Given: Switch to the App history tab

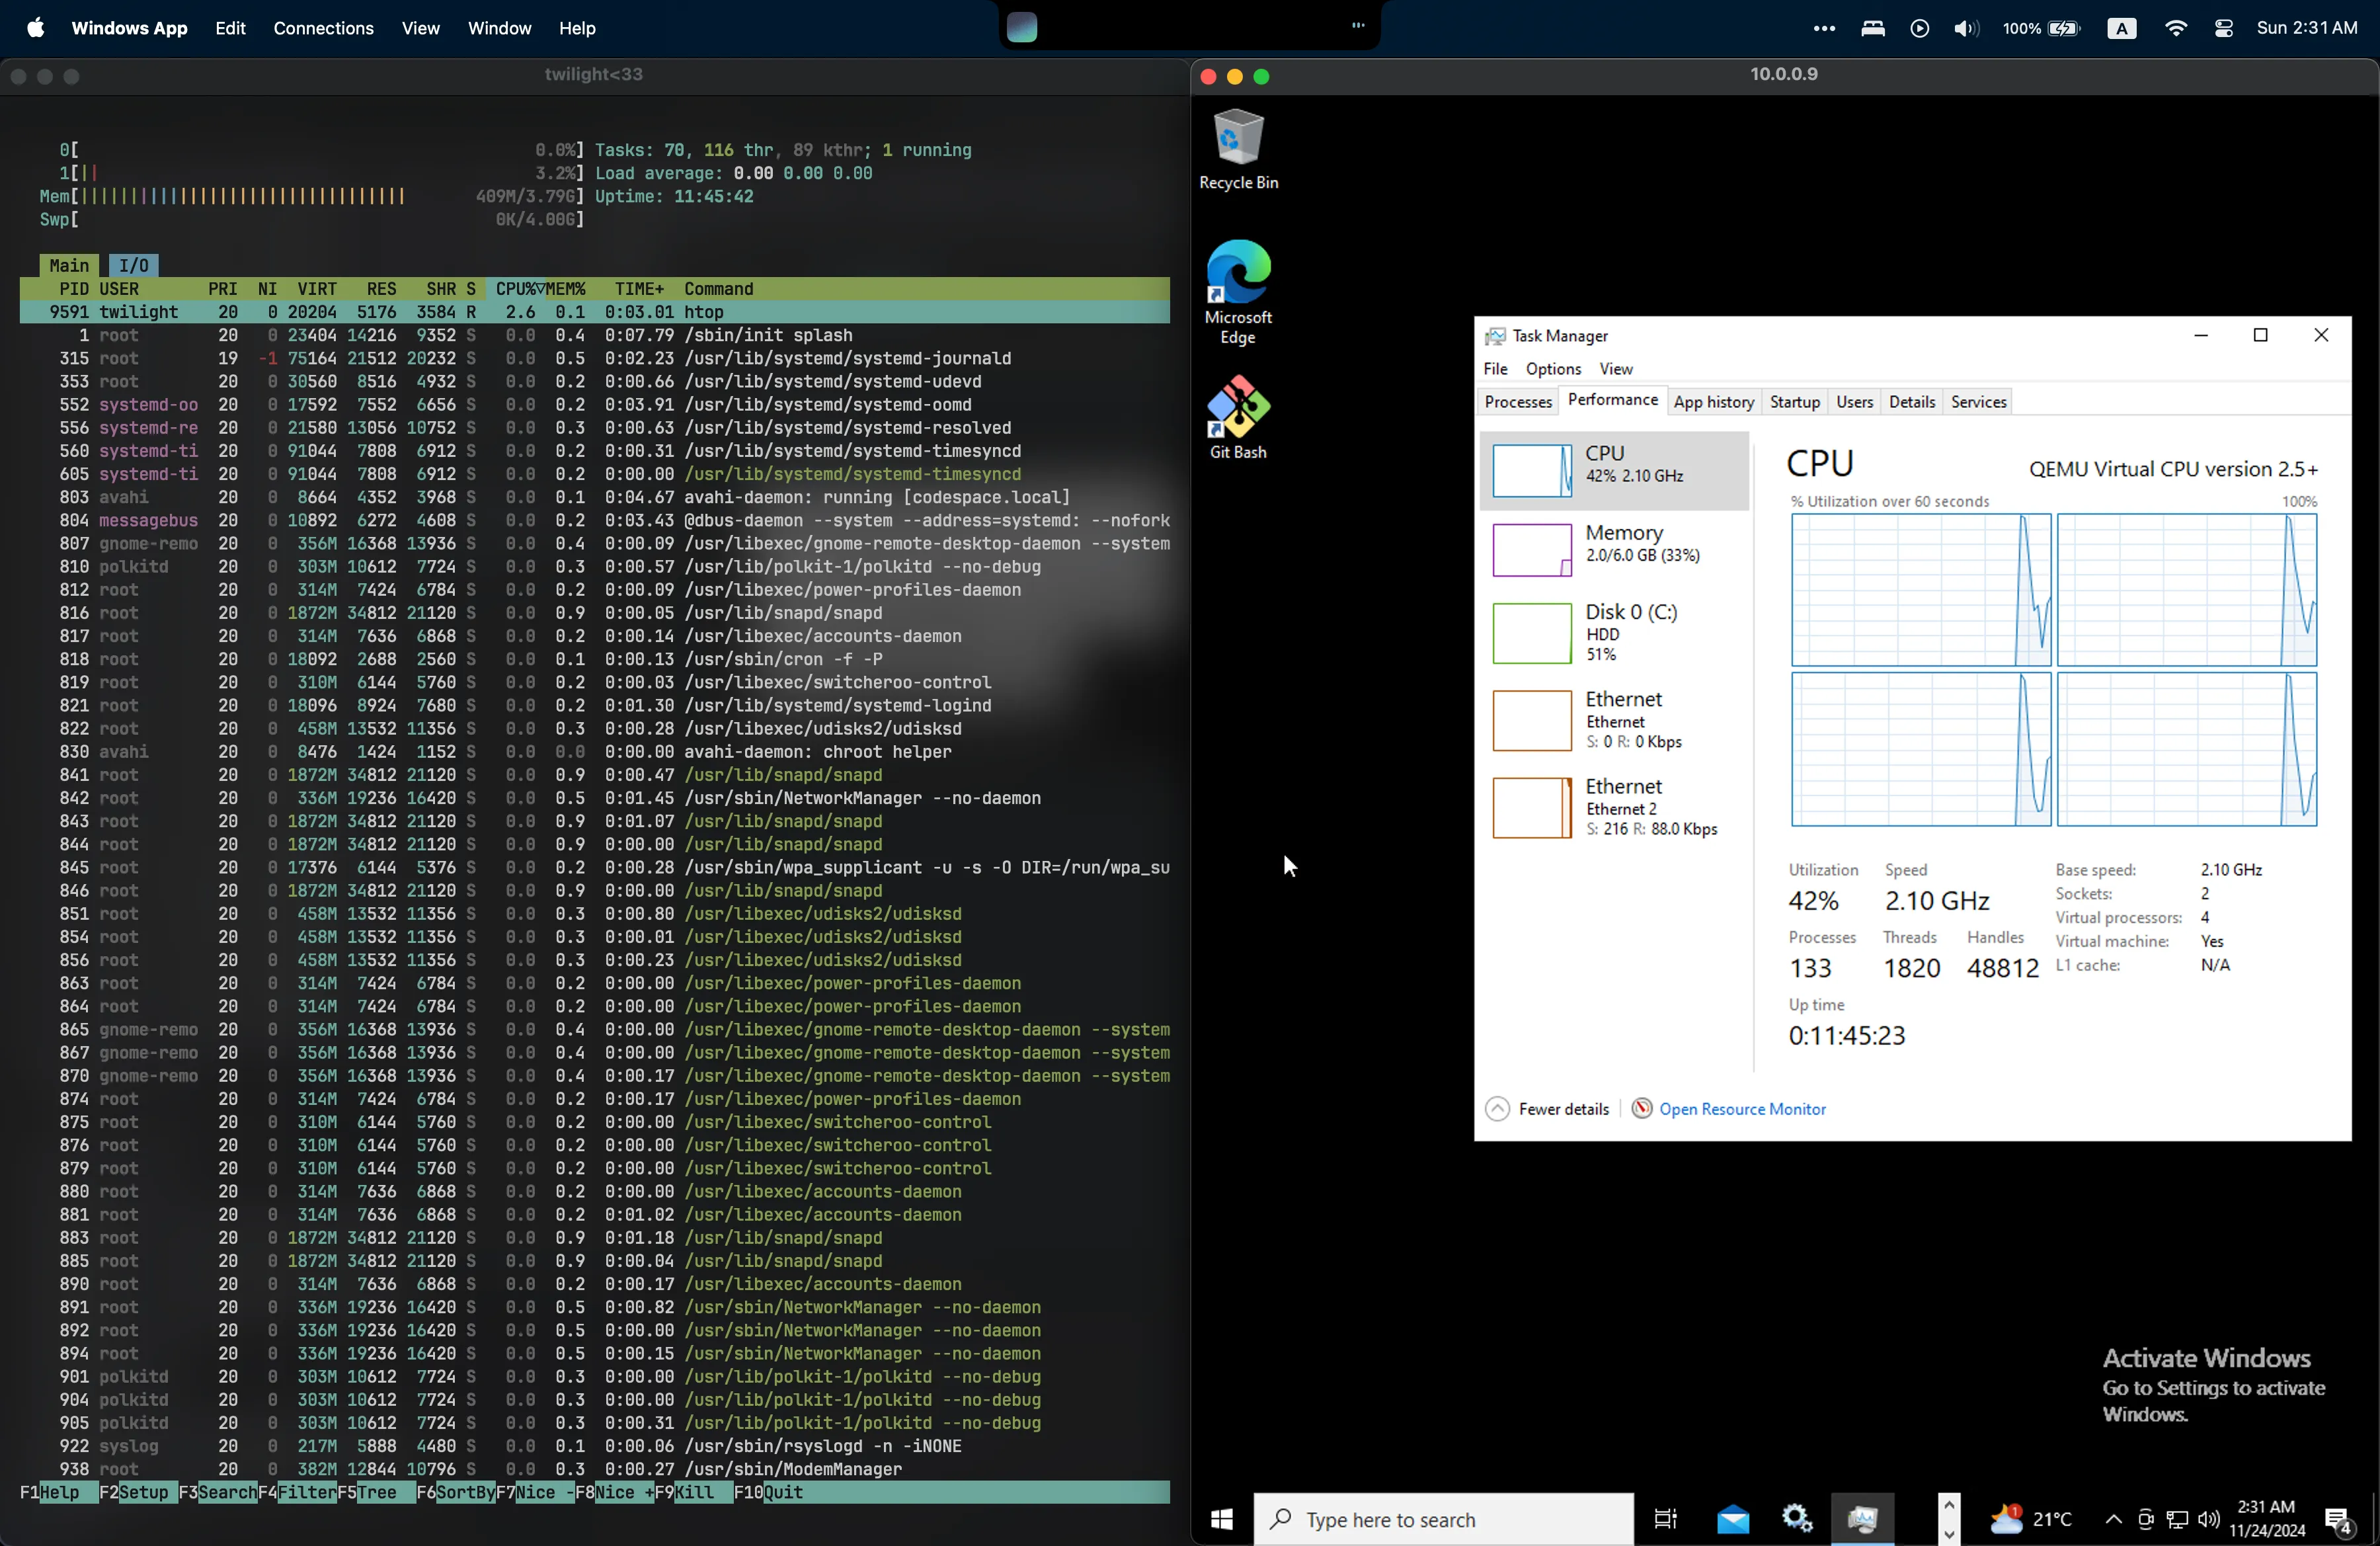Looking at the screenshot, I should tap(1713, 402).
